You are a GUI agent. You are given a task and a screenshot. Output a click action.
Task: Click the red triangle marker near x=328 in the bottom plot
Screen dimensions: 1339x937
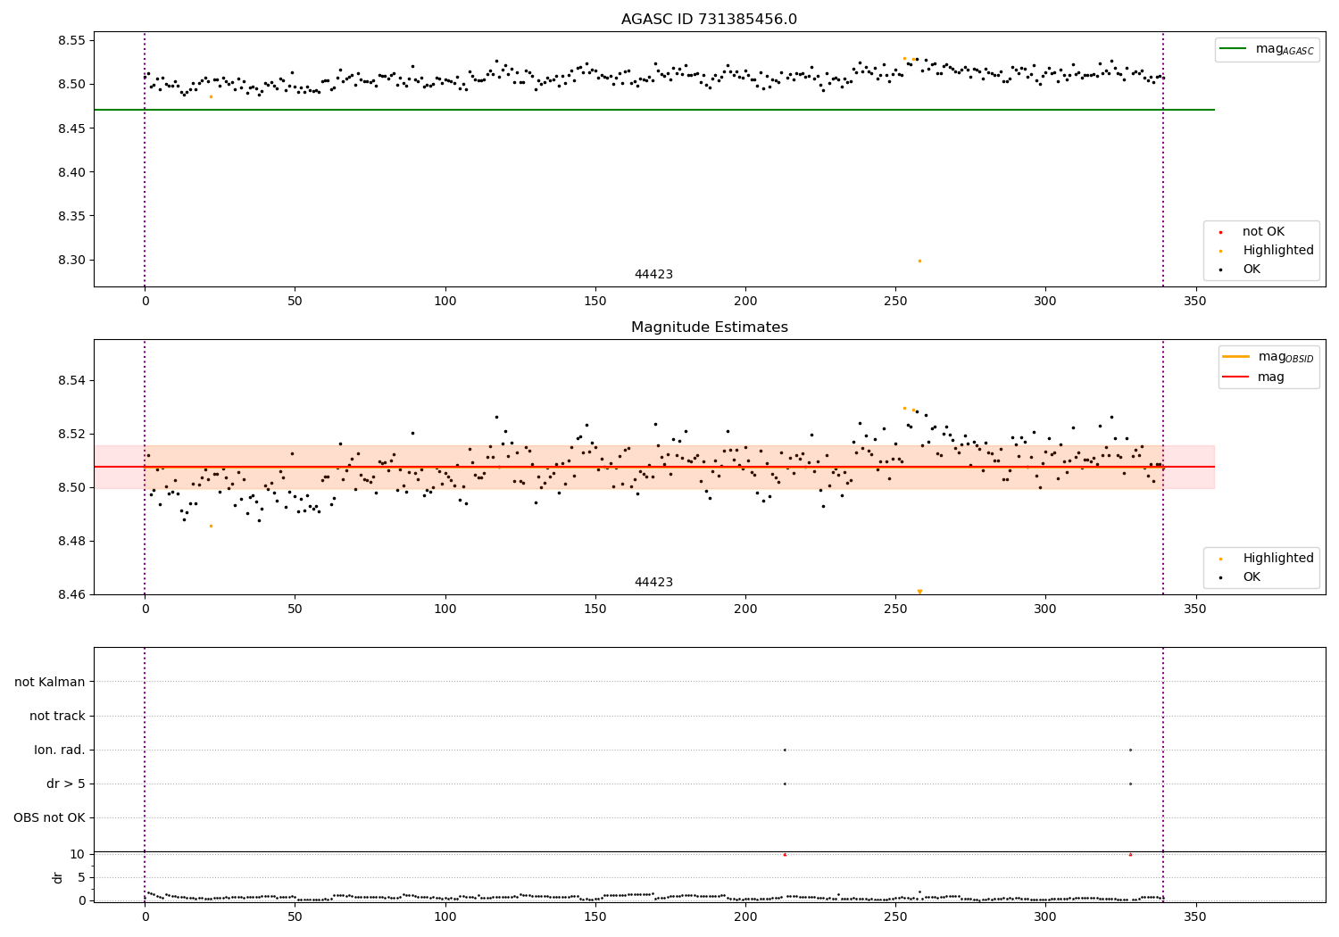(x=1130, y=854)
